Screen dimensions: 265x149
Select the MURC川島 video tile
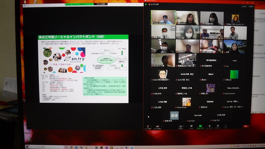point(163,60)
